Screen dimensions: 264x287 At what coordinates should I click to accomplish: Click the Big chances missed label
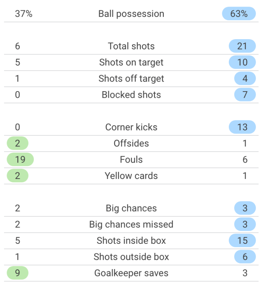(131, 224)
